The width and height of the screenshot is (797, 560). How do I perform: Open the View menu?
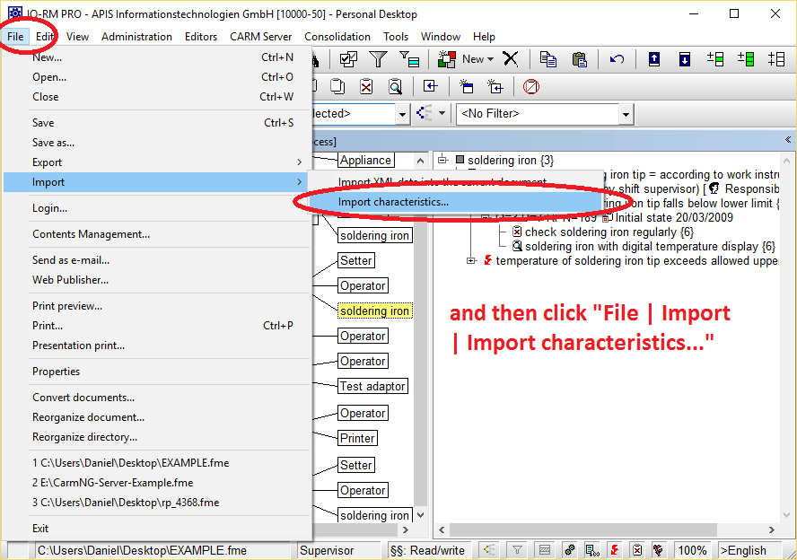pos(77,37)
